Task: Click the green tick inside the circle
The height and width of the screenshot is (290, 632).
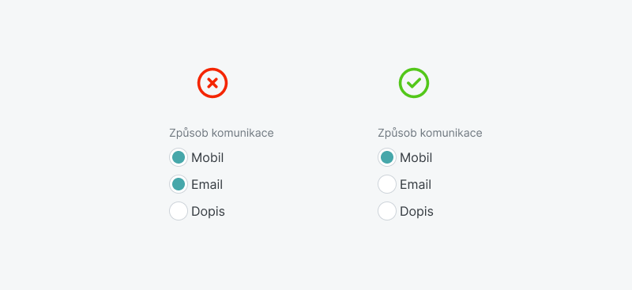Action: click(414, 83)
